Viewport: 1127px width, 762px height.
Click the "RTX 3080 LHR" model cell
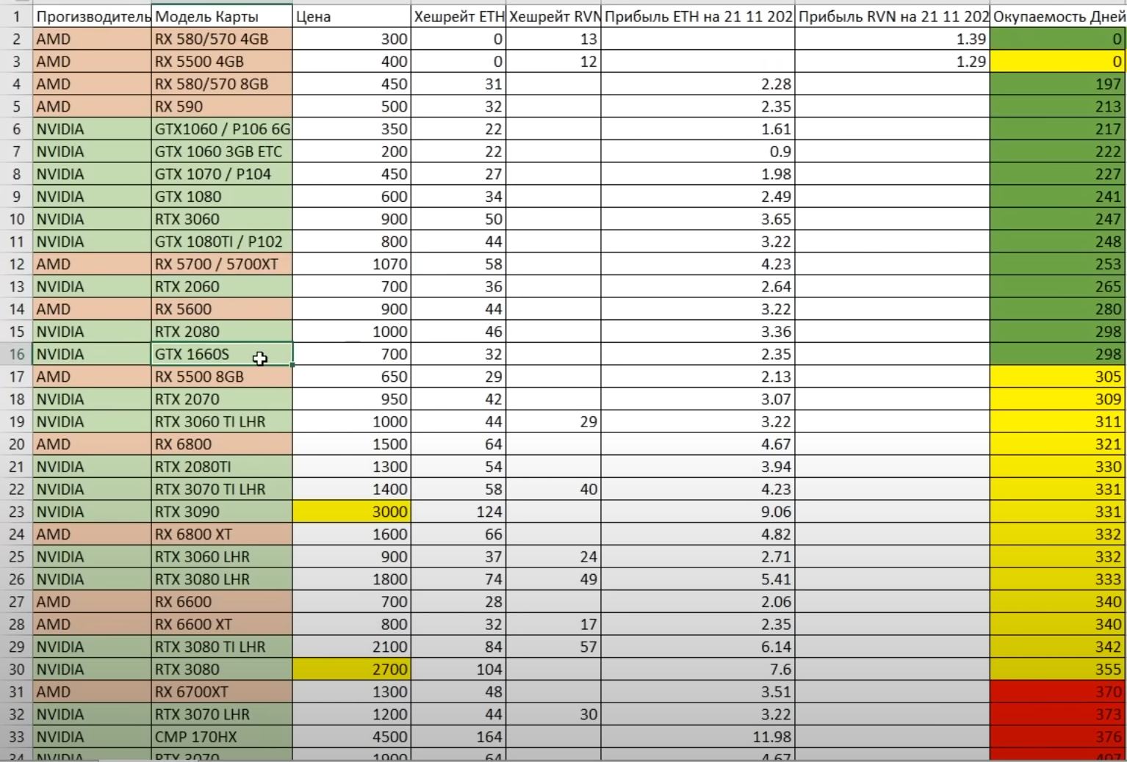point(222,579)
